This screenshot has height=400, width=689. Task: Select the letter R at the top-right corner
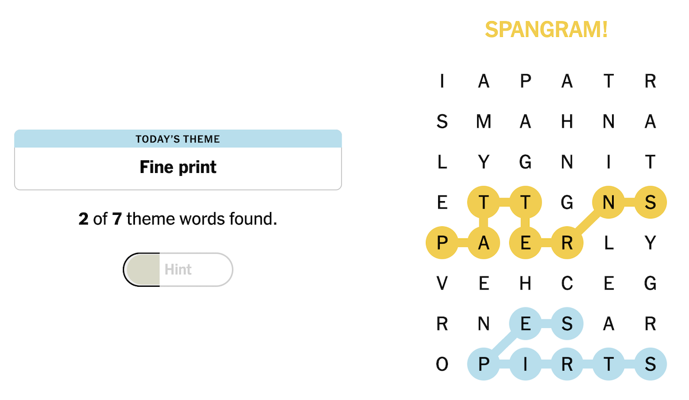(651, 81)
